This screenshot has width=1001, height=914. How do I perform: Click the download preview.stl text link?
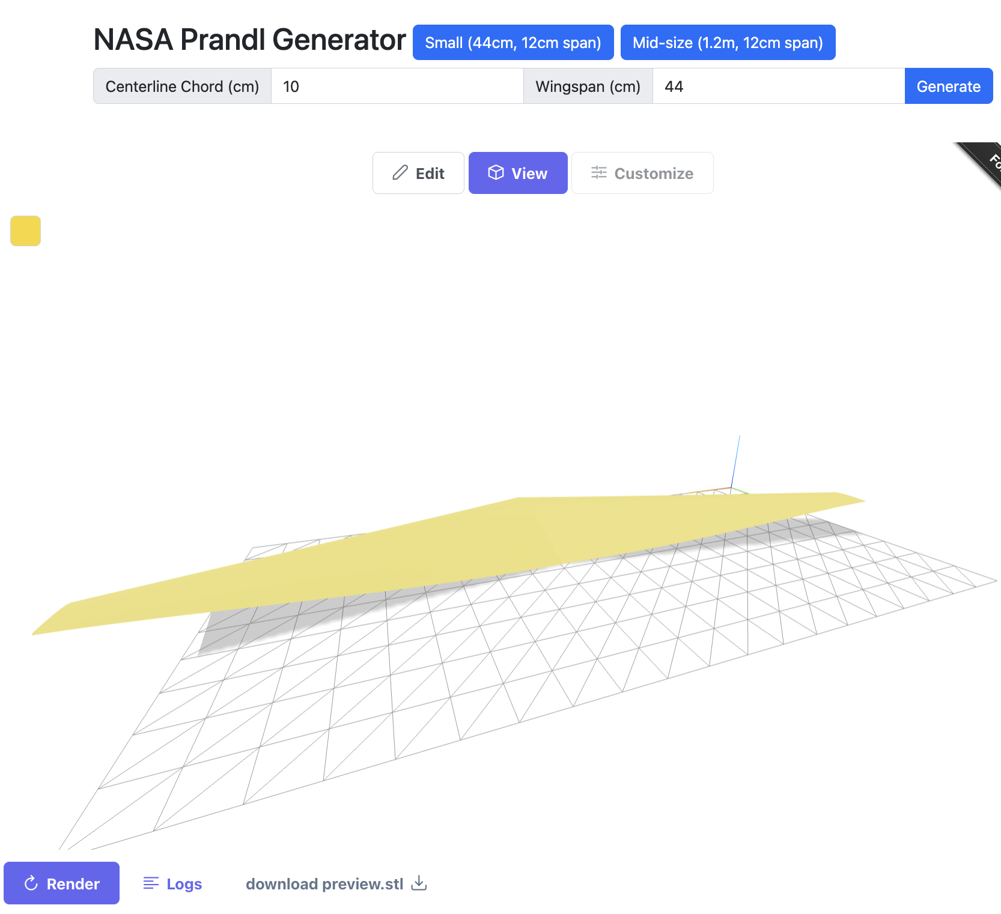click(324, 884)
